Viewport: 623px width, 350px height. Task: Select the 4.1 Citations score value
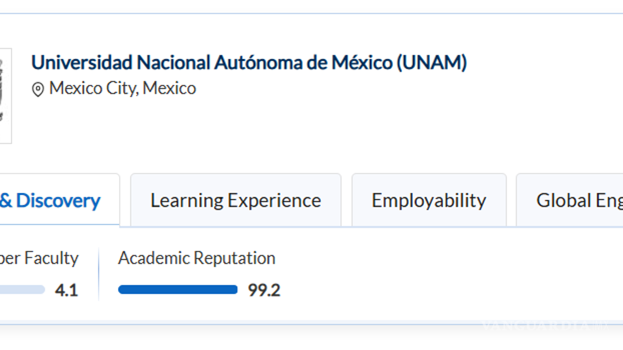click(67, 290)
